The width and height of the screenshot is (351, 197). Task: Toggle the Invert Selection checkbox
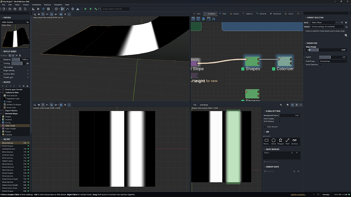click(x=320, y=64)
